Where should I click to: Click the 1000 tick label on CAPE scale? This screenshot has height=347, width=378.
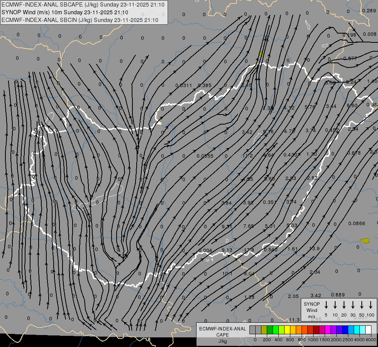click(313, 340)
